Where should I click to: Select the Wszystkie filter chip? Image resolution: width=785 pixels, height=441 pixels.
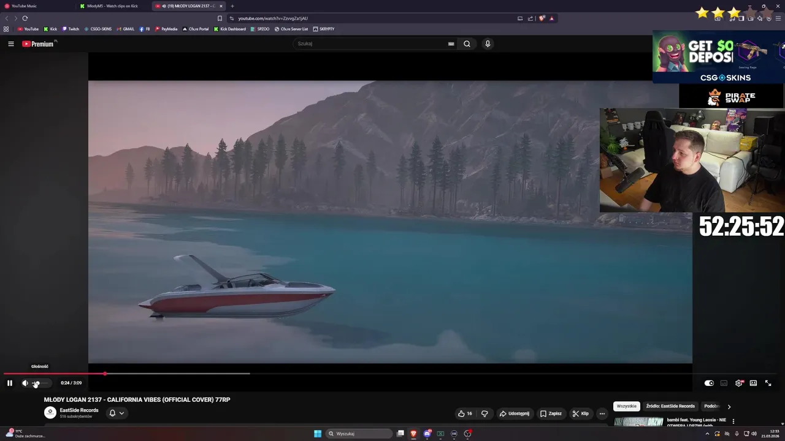pos(627,406)
